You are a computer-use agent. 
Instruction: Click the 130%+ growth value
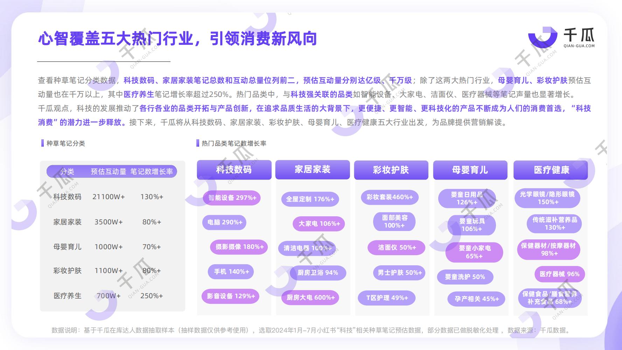click(152, 197)
